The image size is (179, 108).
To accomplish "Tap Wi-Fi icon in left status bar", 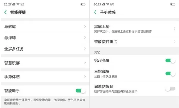I will pos(18,4).
